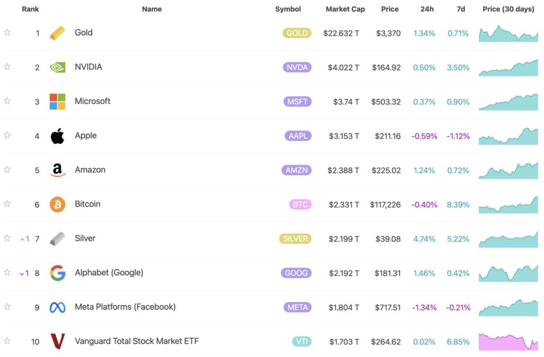
Task: Add Amazon to favorites via star
Action: tap(7, 169)
